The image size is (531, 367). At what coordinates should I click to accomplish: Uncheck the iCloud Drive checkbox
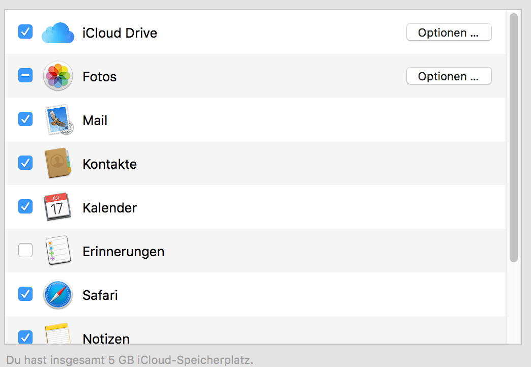(x=25, y=32)
